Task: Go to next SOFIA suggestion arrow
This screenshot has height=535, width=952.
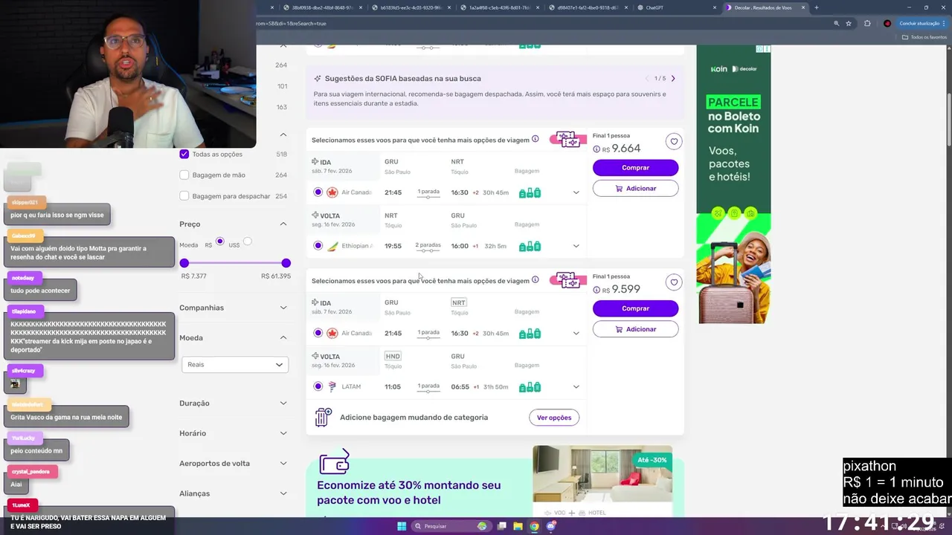Action: [x=673, y=78]
